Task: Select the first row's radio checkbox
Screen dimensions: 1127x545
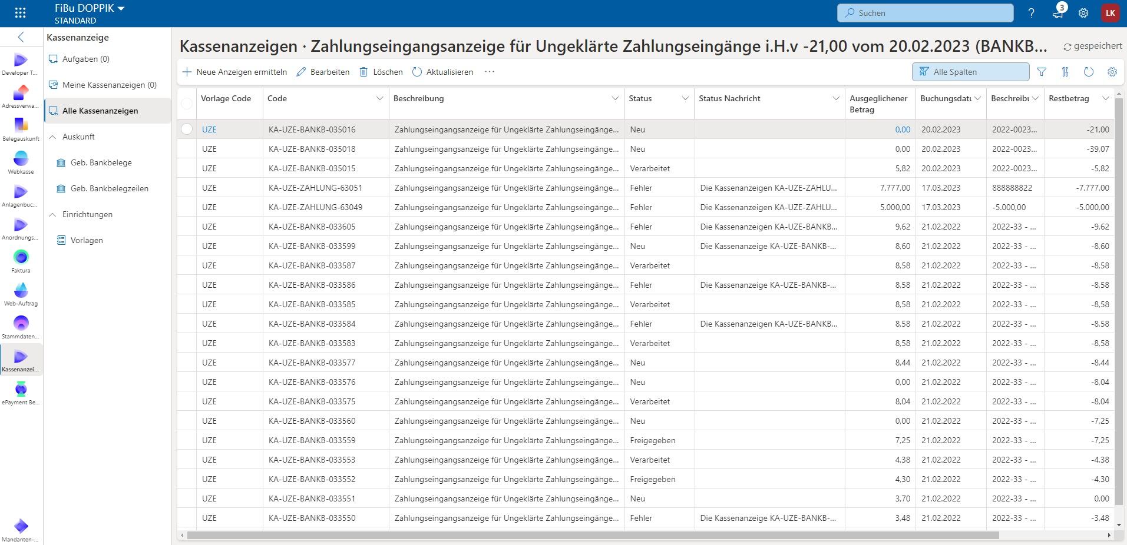Action: click(187, 129)
